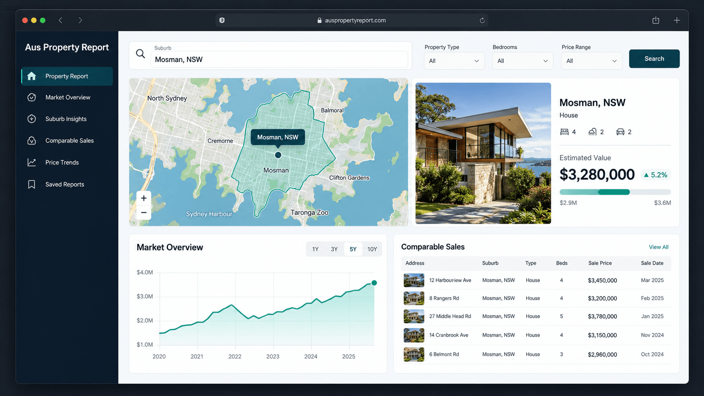Click the search magnifier icon

coord(141,54)
